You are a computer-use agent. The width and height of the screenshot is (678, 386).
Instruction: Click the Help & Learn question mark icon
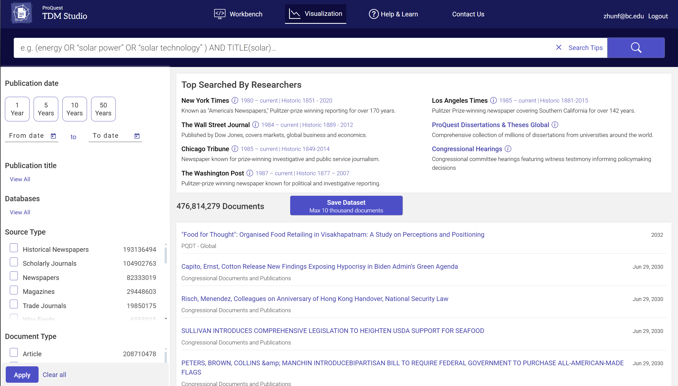374,14
